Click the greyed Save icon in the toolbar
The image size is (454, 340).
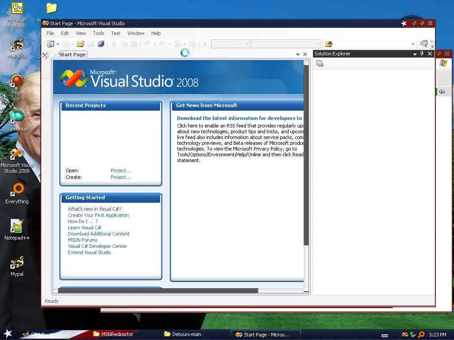91,44
